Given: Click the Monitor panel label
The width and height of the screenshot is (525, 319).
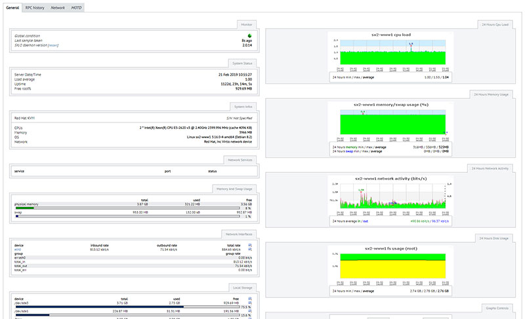Looking at the screenshot, I should 247,25.
